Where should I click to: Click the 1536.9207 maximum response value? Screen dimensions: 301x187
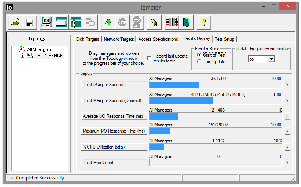pyautogui.click(x=218, y=125)
